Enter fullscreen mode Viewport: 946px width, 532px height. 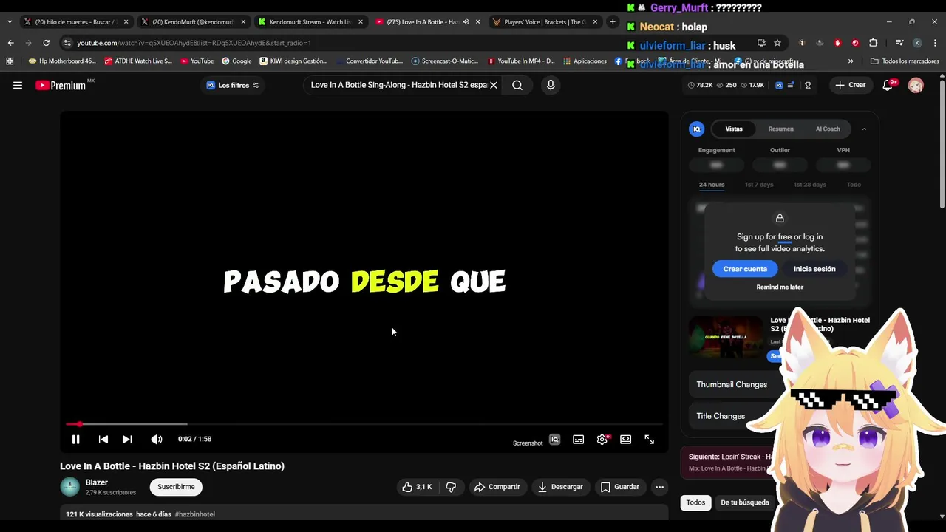(x=649, y=439)
